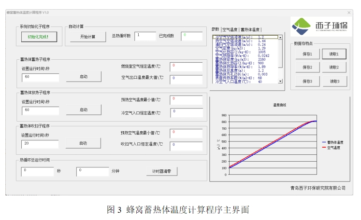Click the 青岛西子环保研究院有限公司 text
The height and width of the screenshot is (220, 361).
[318, 188]
